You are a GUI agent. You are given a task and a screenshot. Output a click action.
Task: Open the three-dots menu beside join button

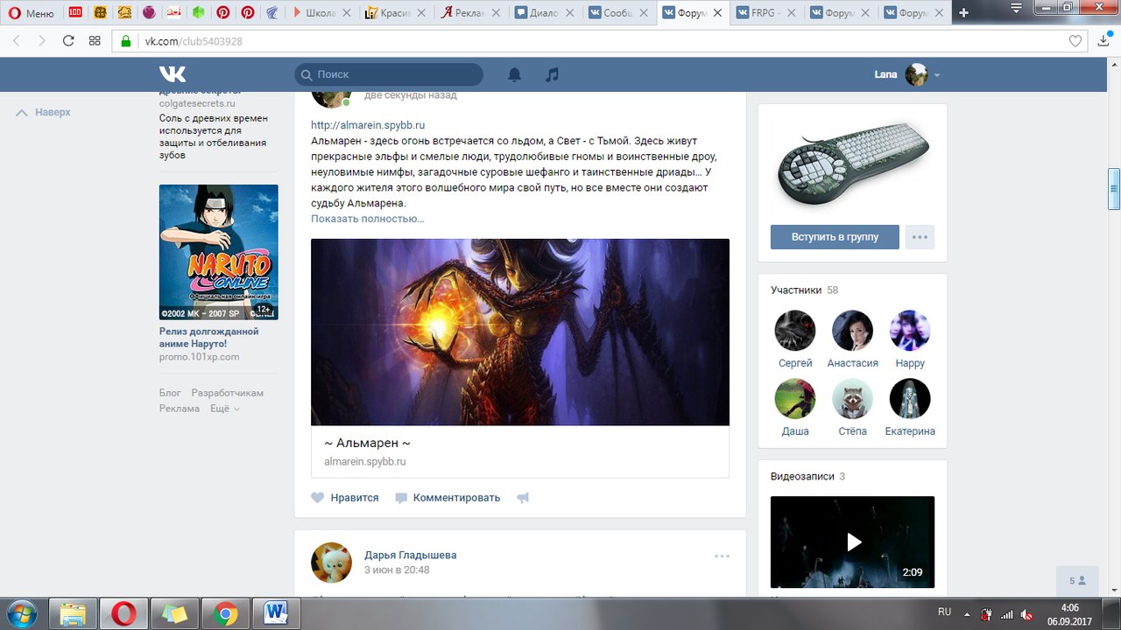pyautogui.click(x=919, y=237)
